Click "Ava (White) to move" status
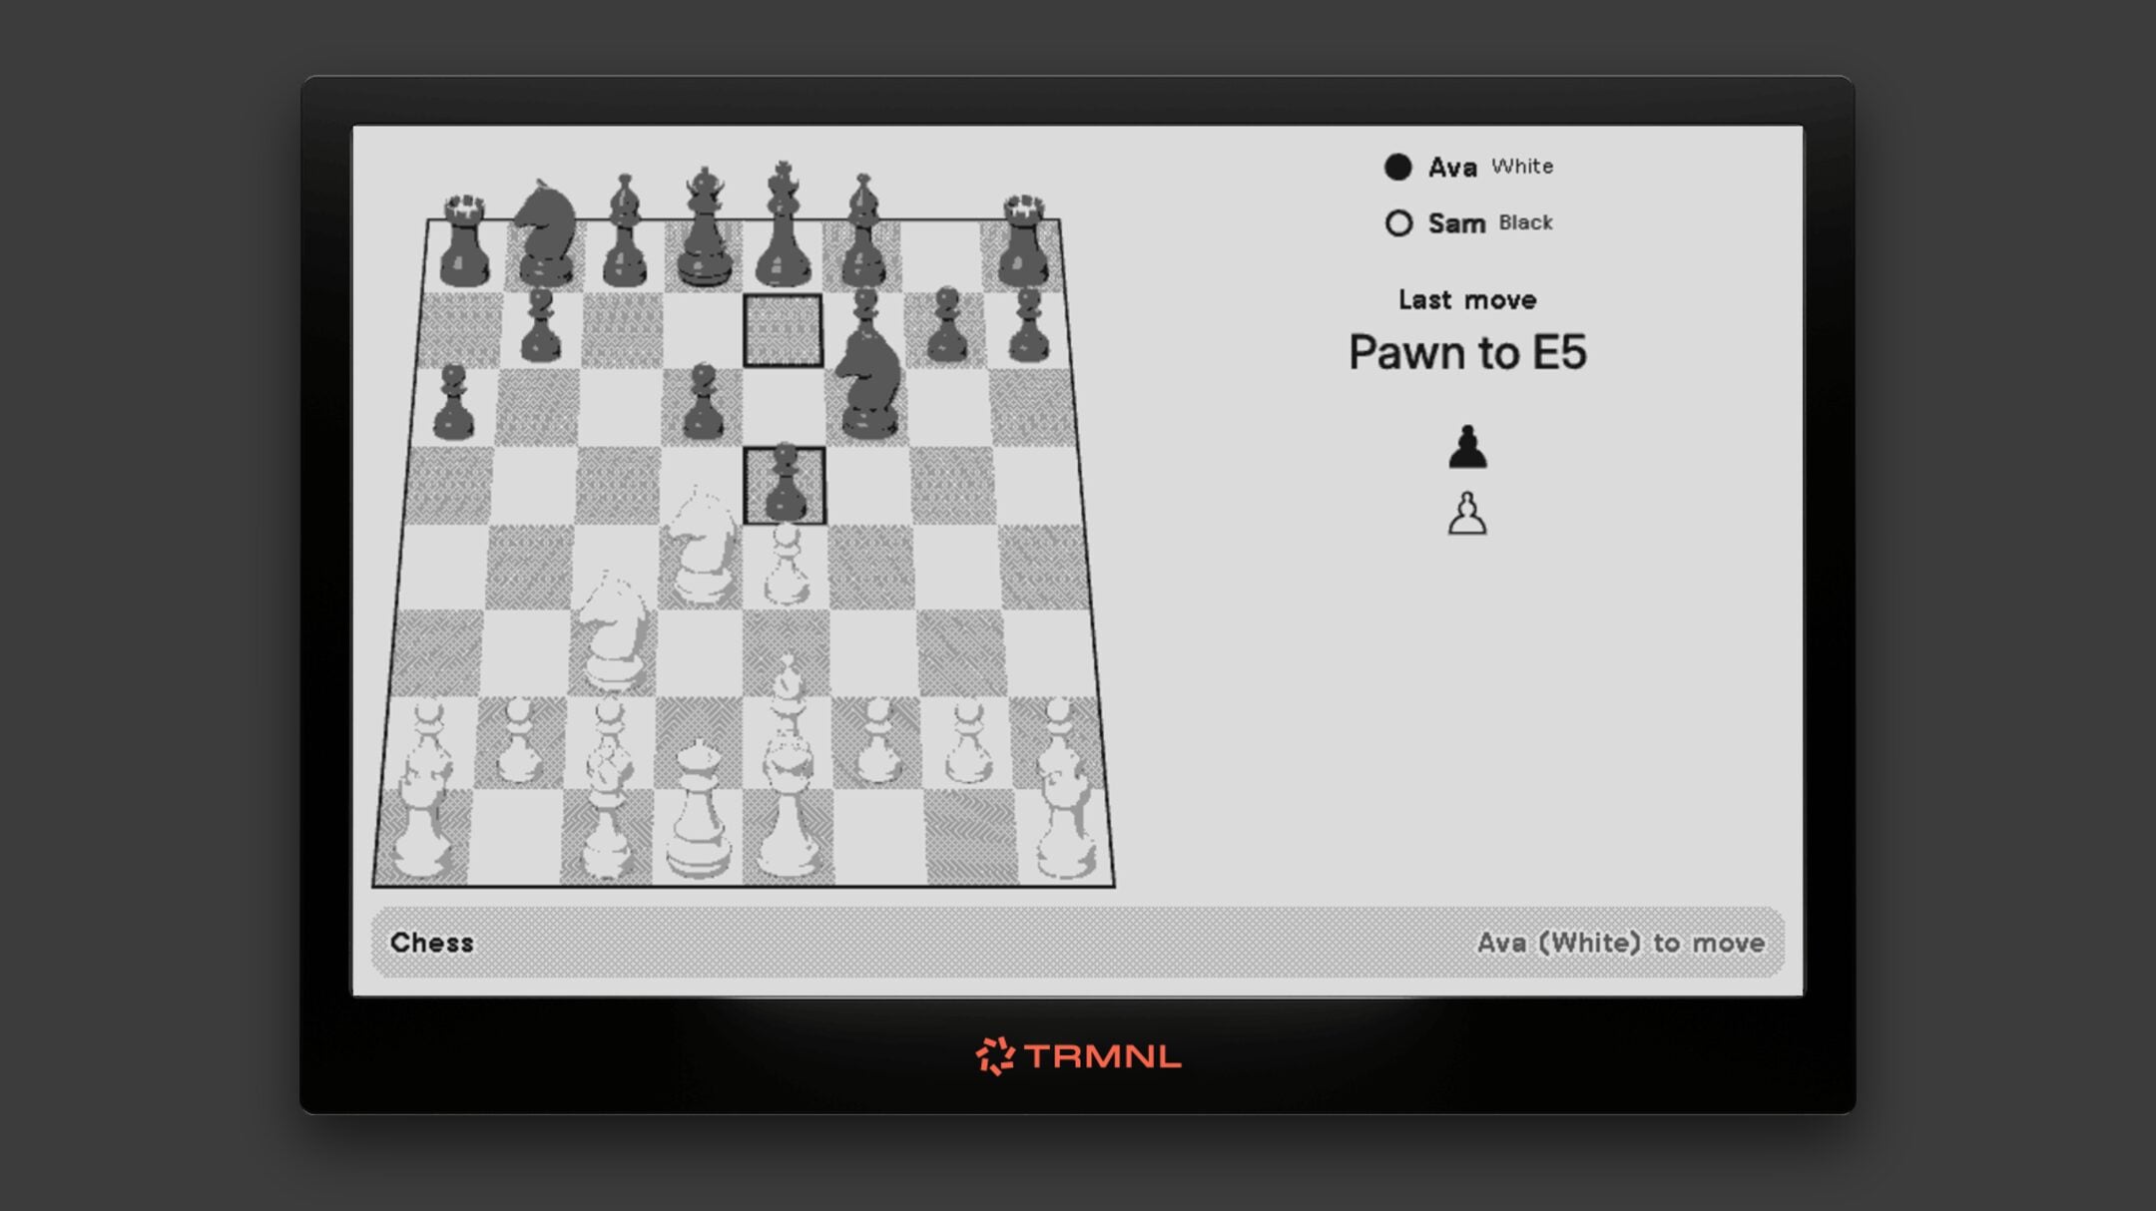2156x1211 pixels. 1621,943
